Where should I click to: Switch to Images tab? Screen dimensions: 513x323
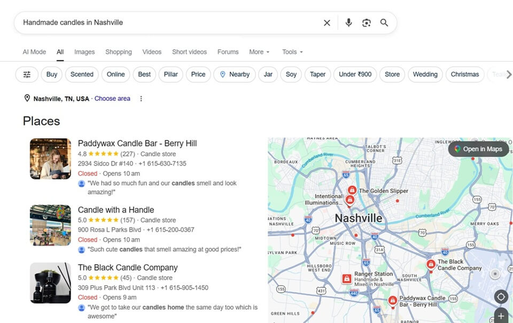coord(84,52)
